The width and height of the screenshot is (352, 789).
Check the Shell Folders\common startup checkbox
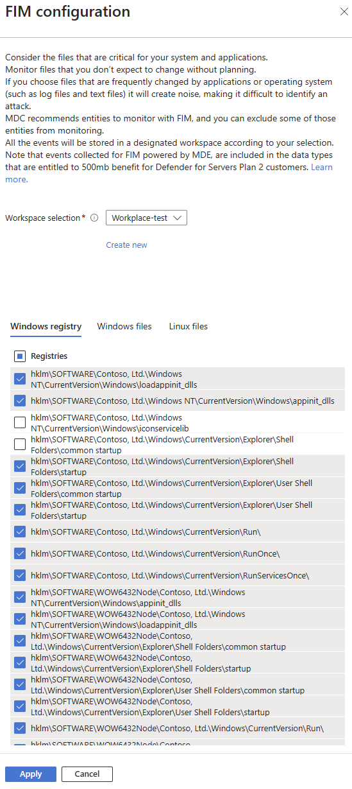tap(20, 444)
